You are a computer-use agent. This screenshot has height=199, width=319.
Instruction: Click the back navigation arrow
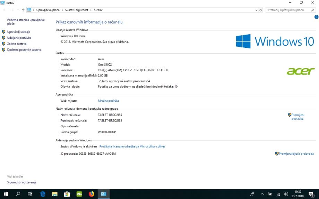pyautogui.click(x=5, y=10)
